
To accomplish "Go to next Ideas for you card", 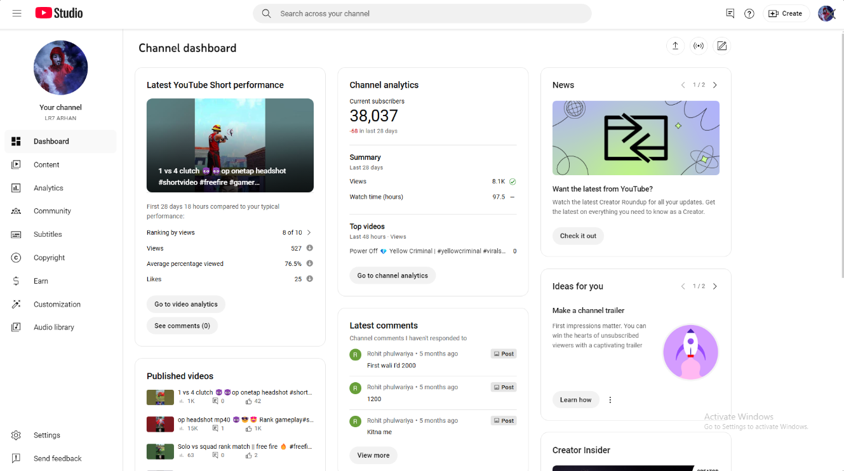I will coord(715,286).
